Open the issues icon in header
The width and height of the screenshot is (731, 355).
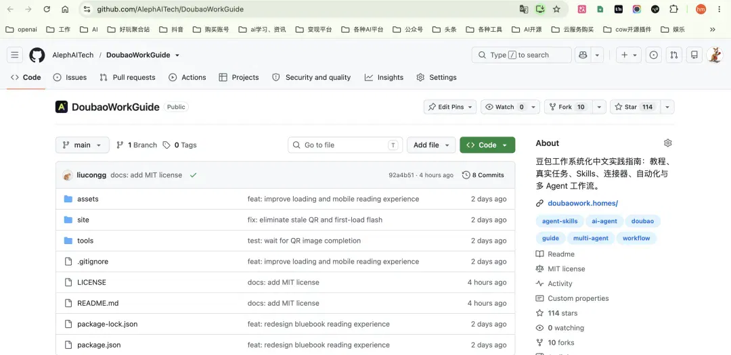(654, 55)
